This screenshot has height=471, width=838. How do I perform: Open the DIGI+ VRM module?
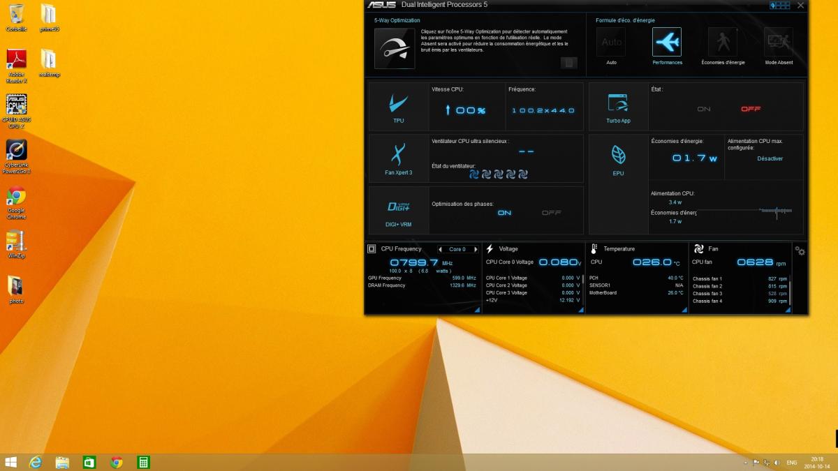coord(399,210)
